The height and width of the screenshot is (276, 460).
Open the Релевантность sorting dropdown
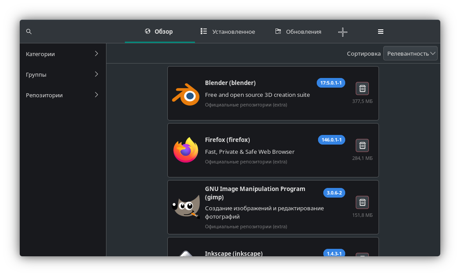click(x=410, y=53)
